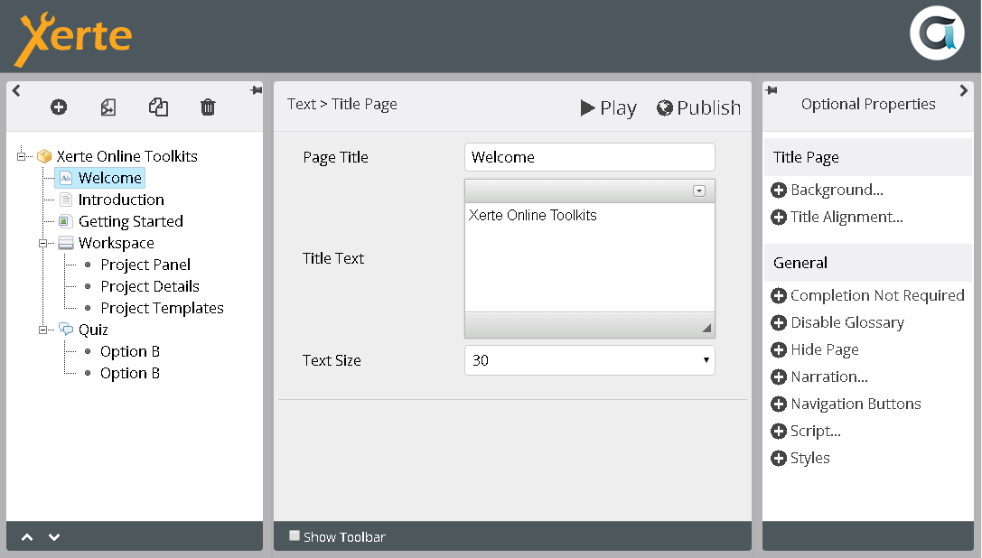Click the Play button
This screenshot has height=558, width=982.
point(608,107)
